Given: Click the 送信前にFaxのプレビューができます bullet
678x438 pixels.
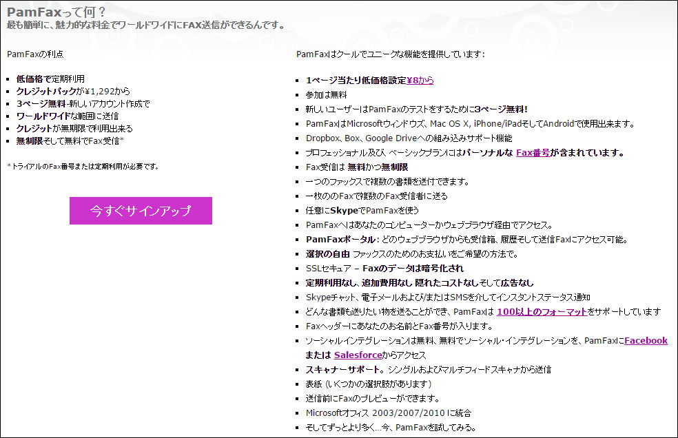Looking at the screenshot, I should coord(373,399).
